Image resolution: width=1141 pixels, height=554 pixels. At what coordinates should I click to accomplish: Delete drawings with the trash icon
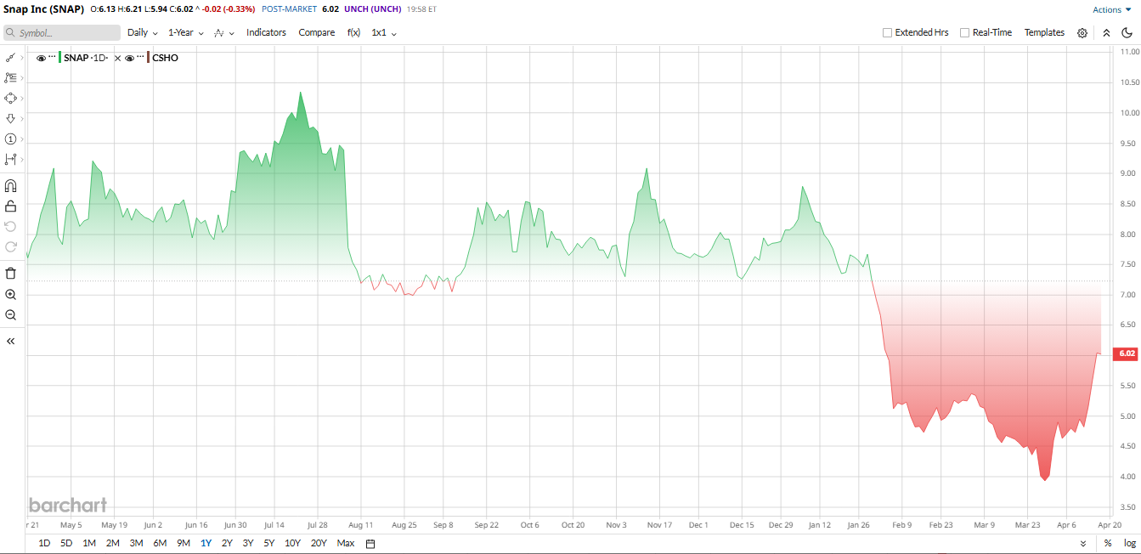click(x=10, y=273)
